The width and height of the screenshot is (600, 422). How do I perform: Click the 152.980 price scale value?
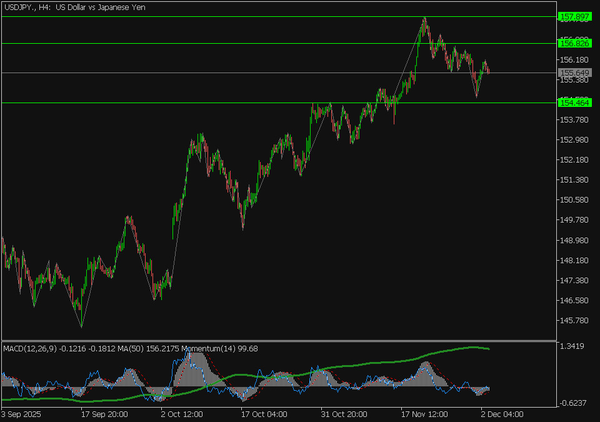tap(574, 140)
